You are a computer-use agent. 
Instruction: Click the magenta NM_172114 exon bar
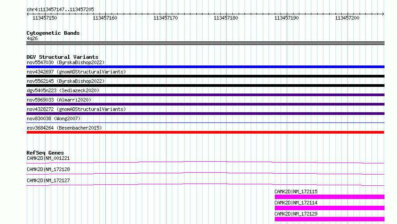click(329, 208)
